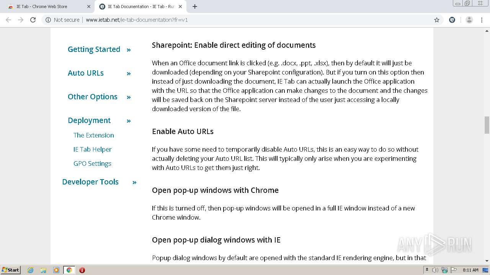Click the Open pop-up windows with Chrome heading
This screenshot has width=490, height=275.
pos(215,190)
